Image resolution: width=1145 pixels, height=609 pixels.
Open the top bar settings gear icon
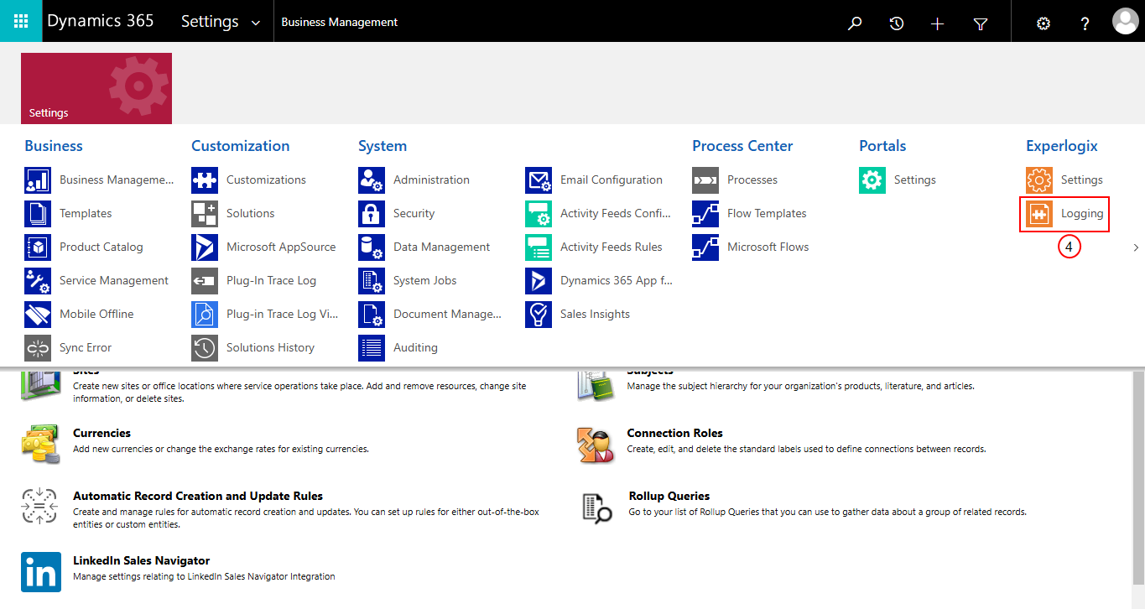tap(1044, 23)
